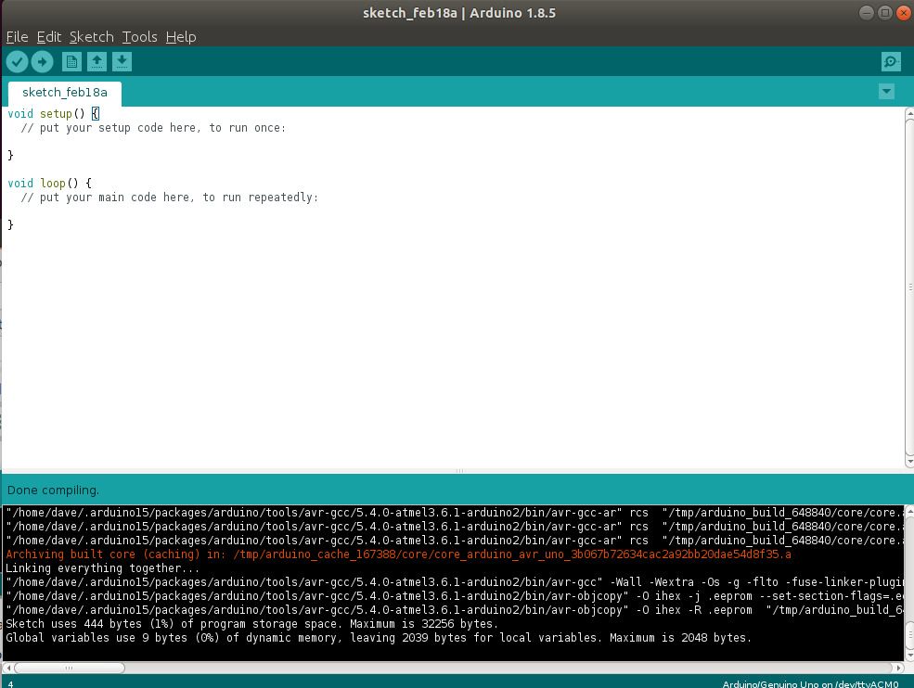
Task: Upload the sketch with the arrow button
Action: pos(42,62)
